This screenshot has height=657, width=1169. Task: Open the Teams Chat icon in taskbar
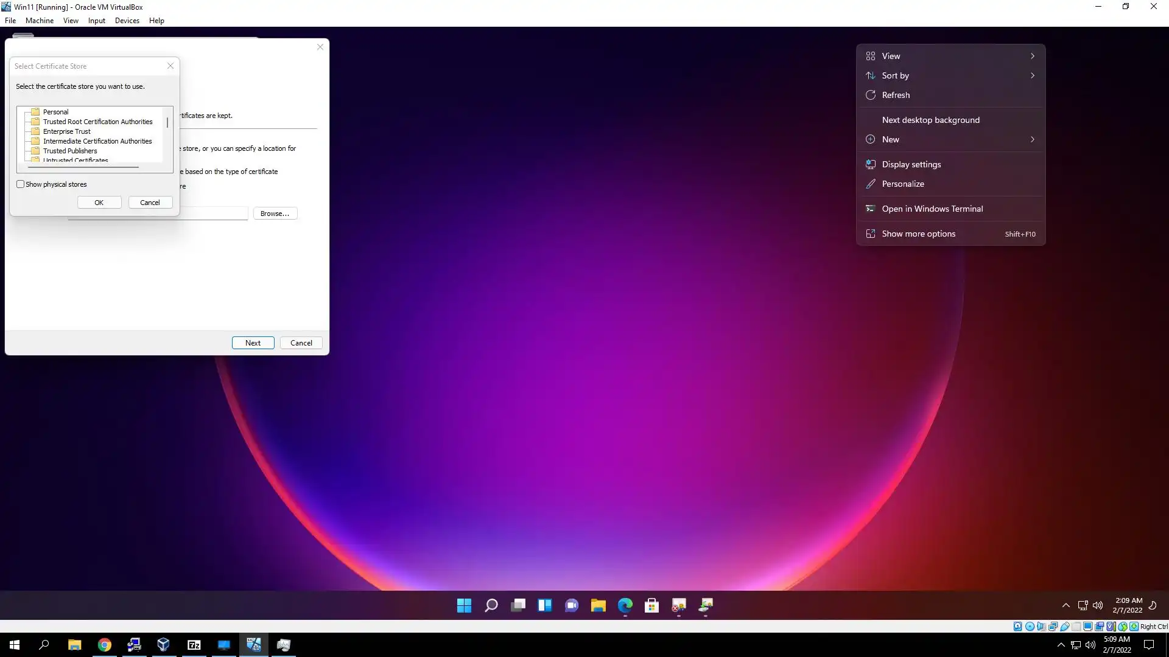pyautogui.click(x=571, y=605)
